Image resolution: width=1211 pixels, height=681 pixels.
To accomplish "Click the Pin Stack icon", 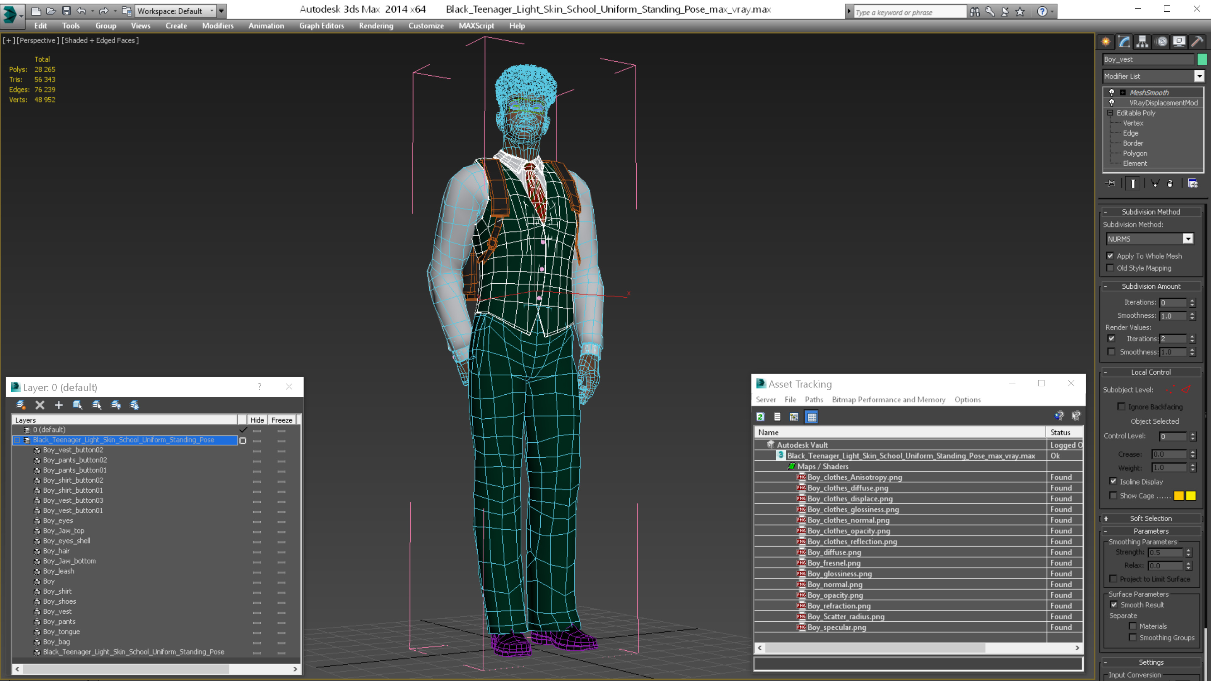I will coord(1111,183).
